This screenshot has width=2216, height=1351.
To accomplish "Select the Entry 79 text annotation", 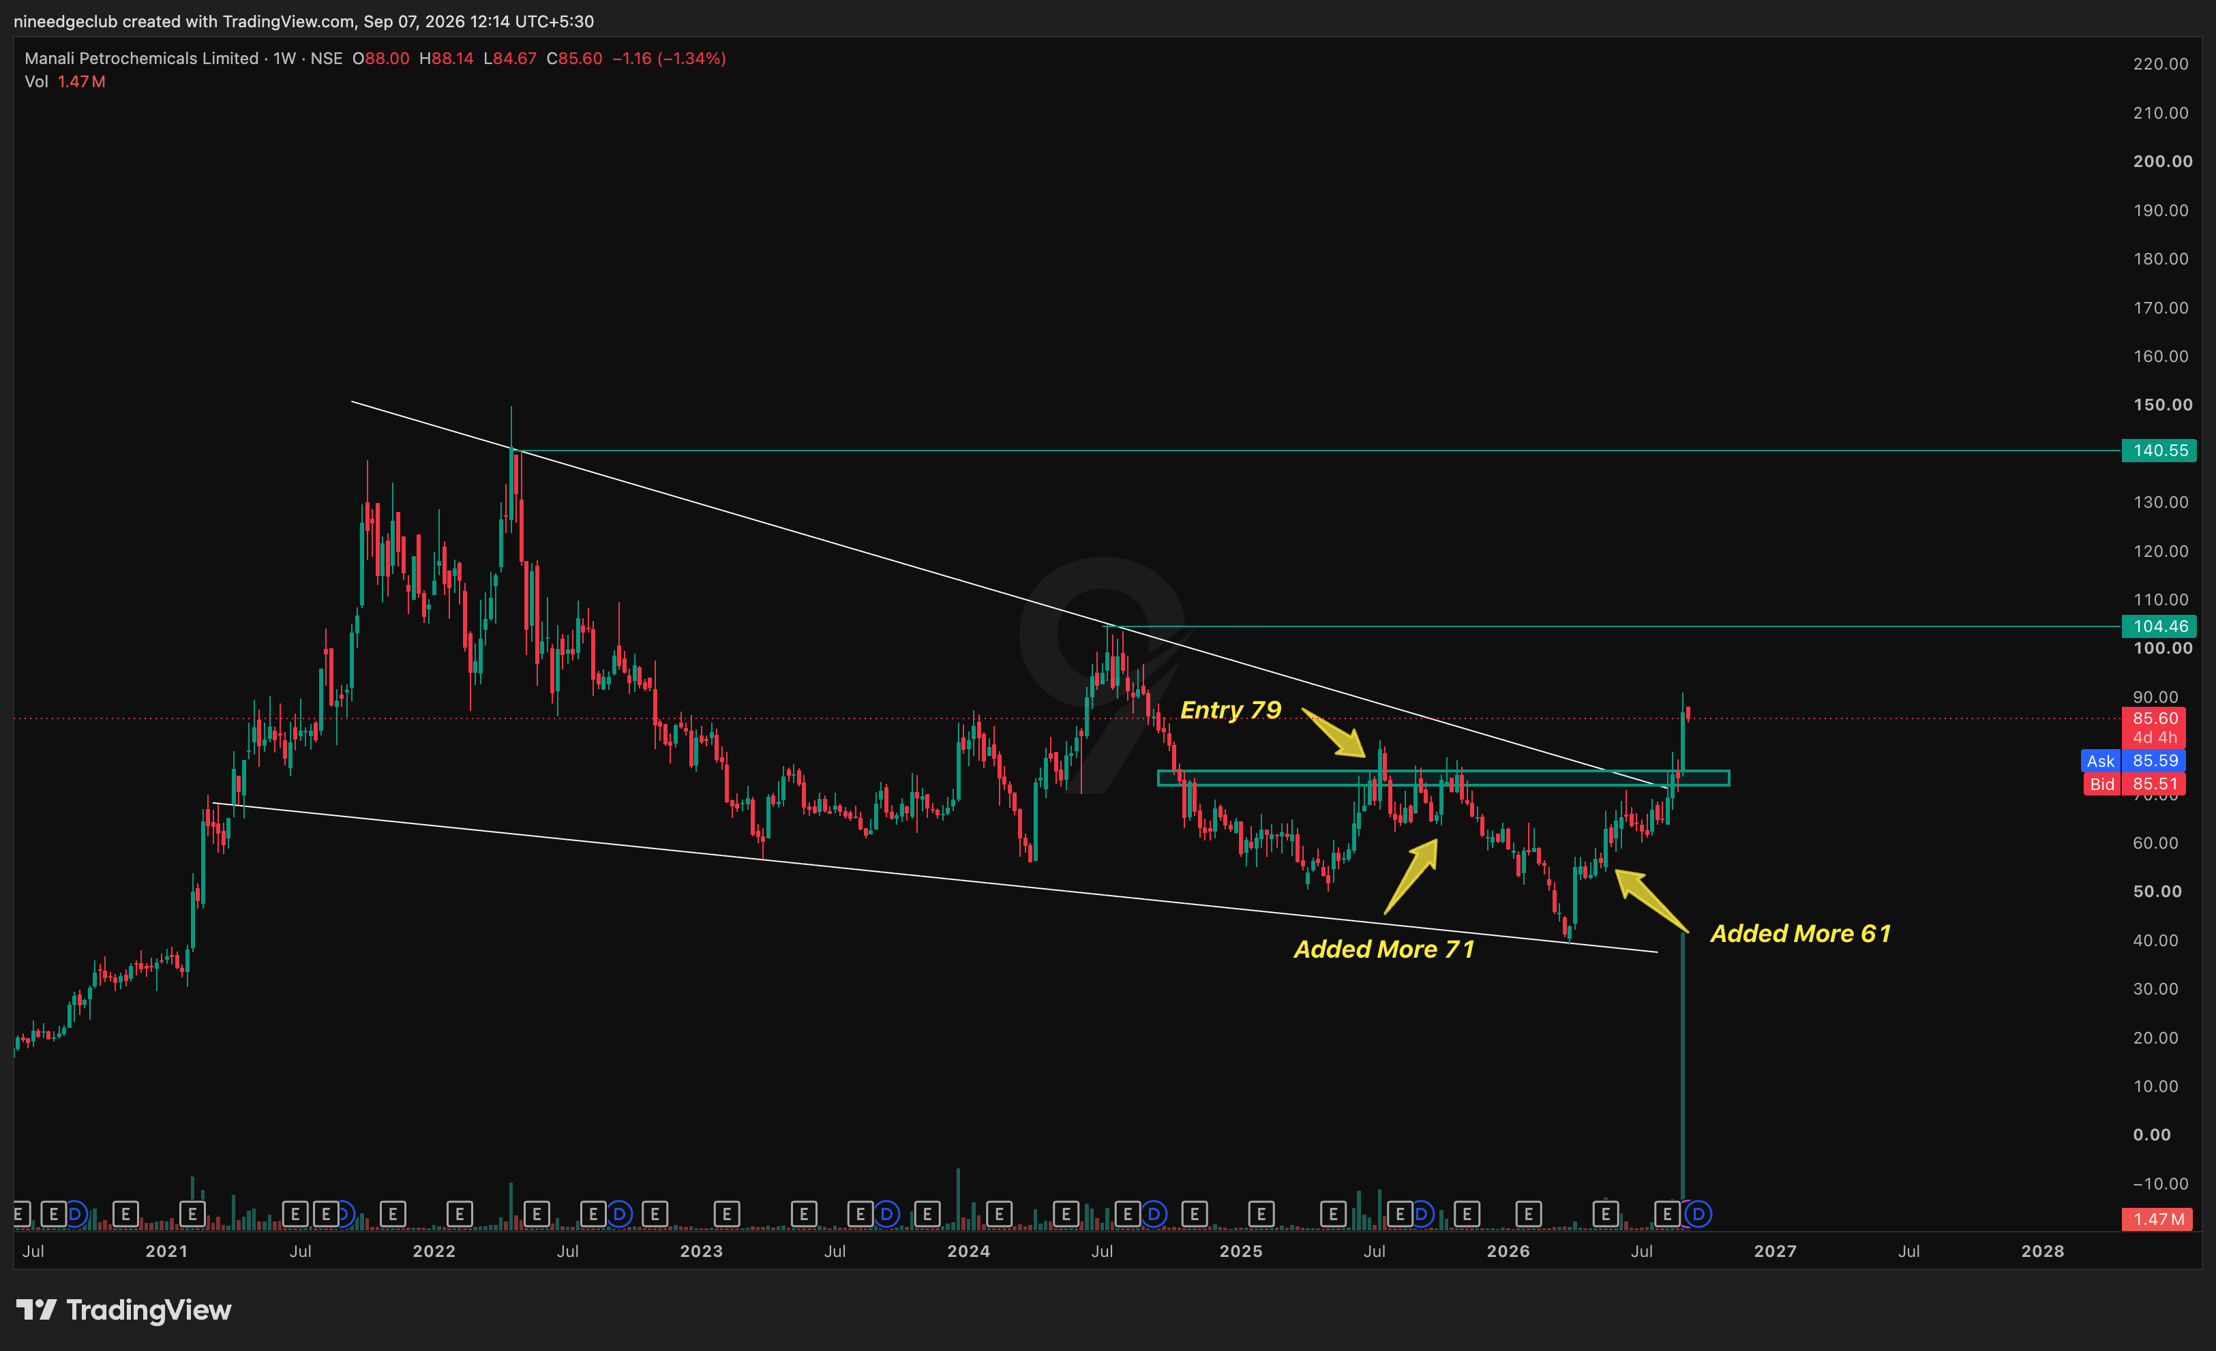I will 1230,710.
